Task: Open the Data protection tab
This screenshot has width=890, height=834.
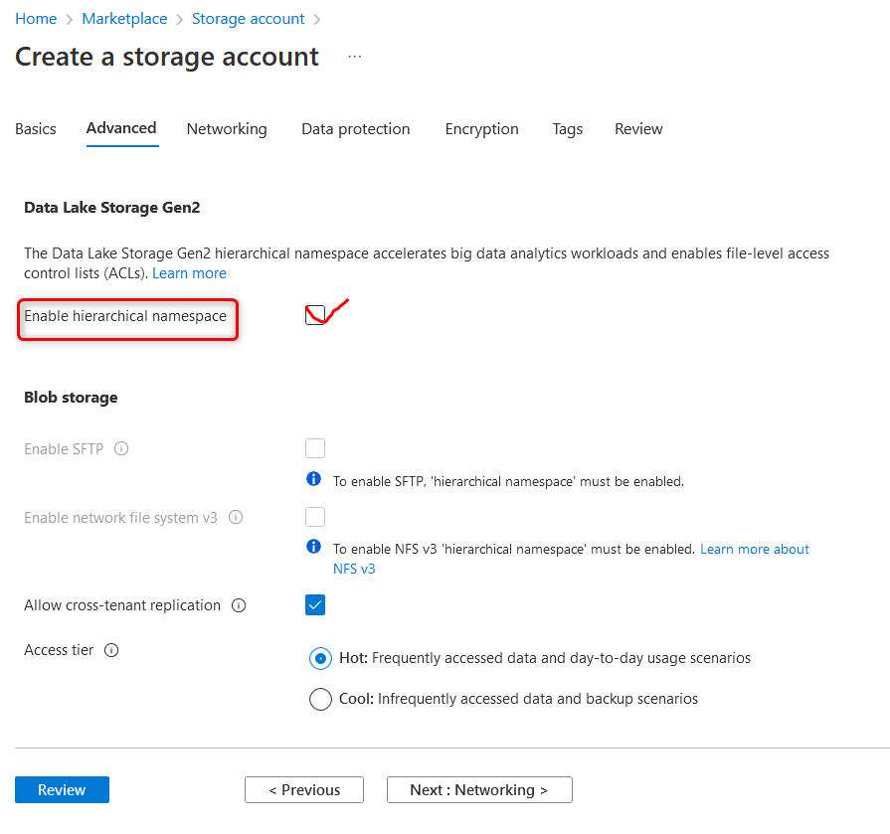Action: tap(356, 129)
